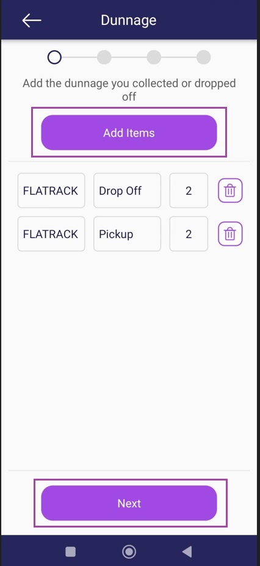Delete the FLATRACK Drop Off row
This screenshot has height=566, width=260.
click(x=230, y=190)
